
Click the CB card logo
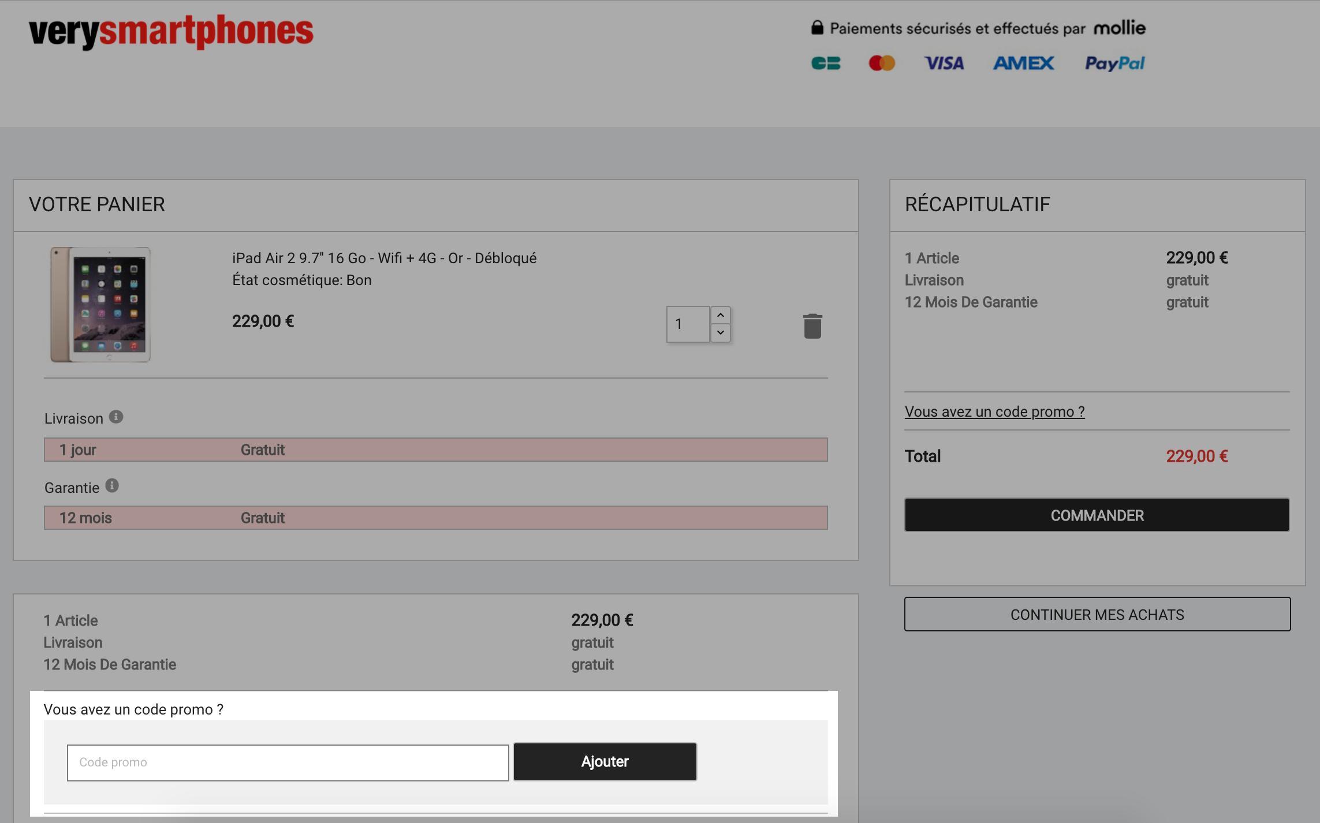click(826, 63)
